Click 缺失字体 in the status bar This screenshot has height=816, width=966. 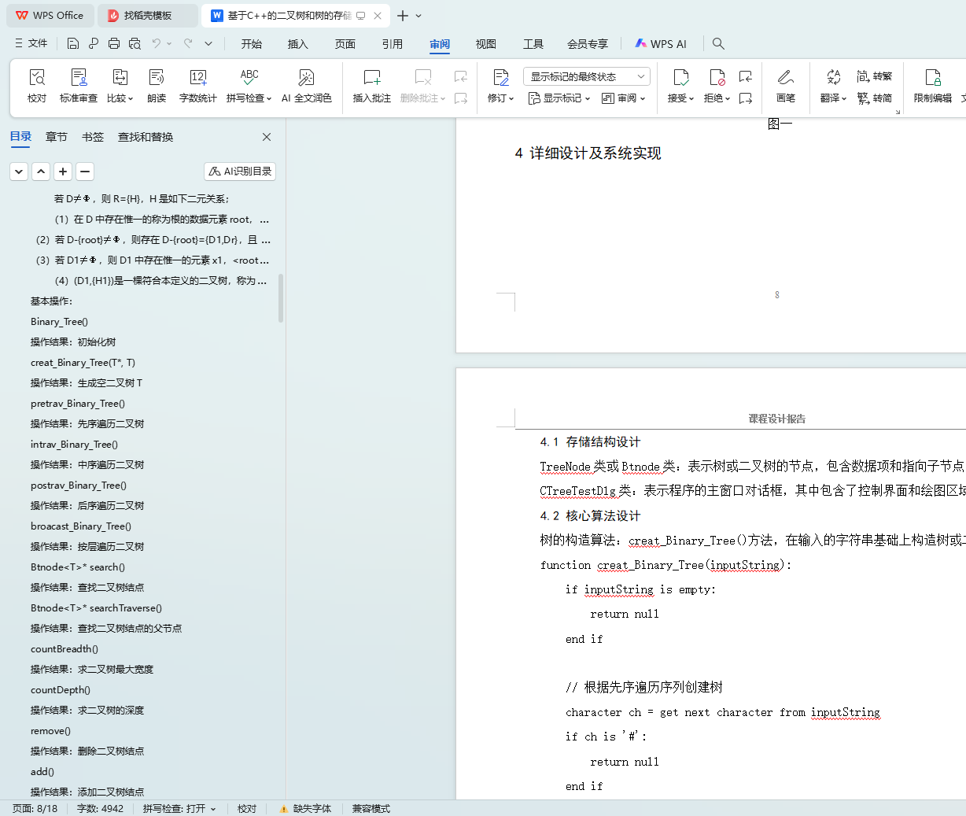click(305, 808)
